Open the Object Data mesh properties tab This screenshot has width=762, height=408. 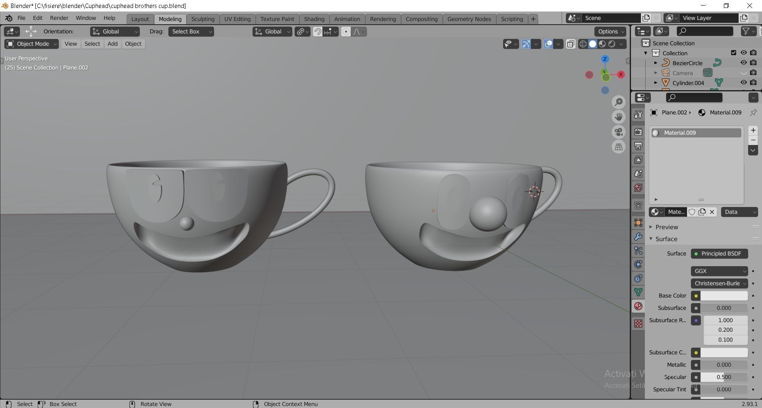click(638, 292)
